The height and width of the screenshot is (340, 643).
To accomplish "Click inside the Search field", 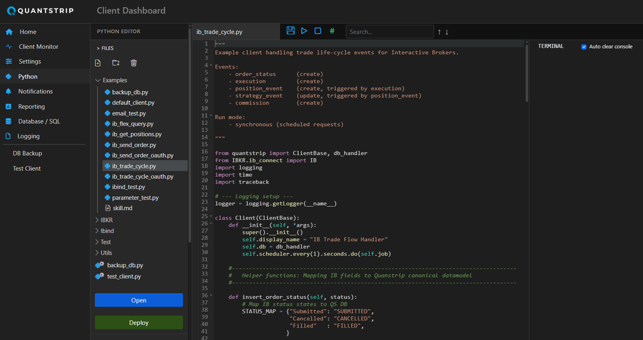I will tap(389, 31).
